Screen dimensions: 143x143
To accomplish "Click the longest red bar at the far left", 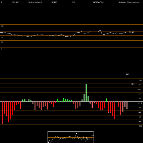I will click(x=2, y=113).
